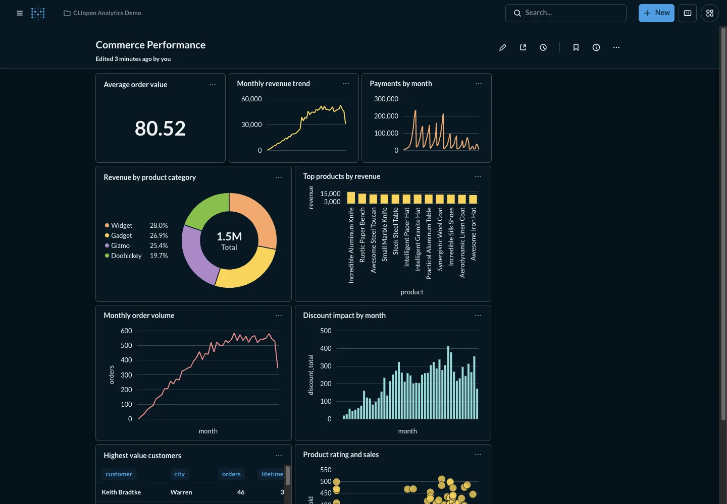Click the Top products by revenue title
This screenshot has width=727, height=504.
click(341, 176)
